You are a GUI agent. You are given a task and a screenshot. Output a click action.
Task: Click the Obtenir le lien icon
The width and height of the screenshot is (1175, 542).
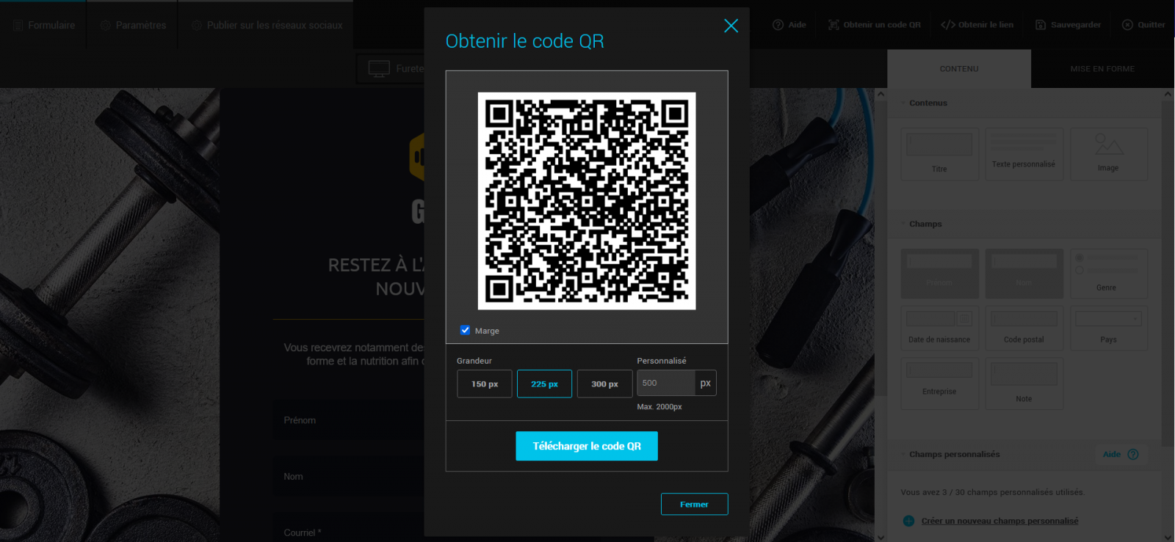coord(947,25)
